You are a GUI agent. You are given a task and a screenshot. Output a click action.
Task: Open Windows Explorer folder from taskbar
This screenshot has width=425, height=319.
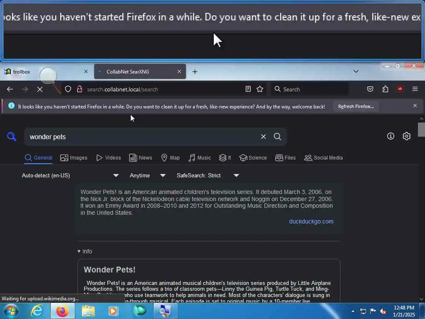pos(88,311)
